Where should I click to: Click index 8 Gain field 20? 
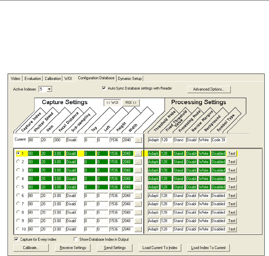click(46, 213)
